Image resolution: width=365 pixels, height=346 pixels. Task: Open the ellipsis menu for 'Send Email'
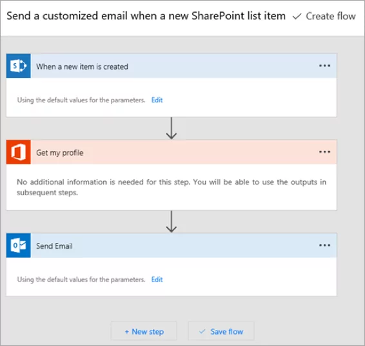[x=324, y=245]
